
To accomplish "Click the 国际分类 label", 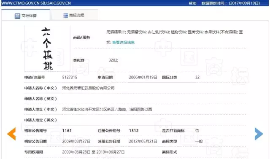I will (170, 77).
